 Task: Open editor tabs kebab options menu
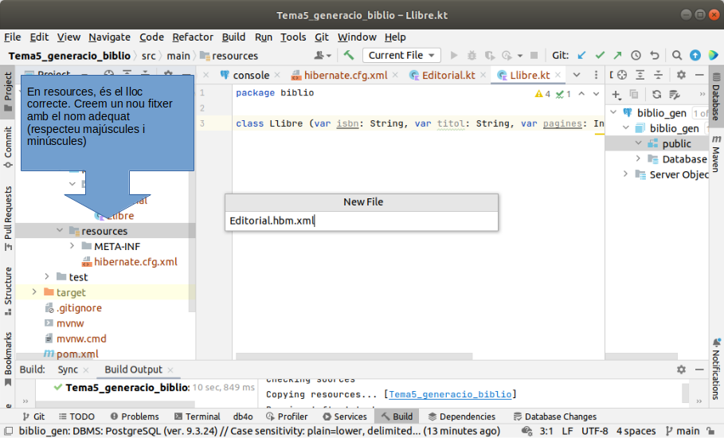pos(596,75)
